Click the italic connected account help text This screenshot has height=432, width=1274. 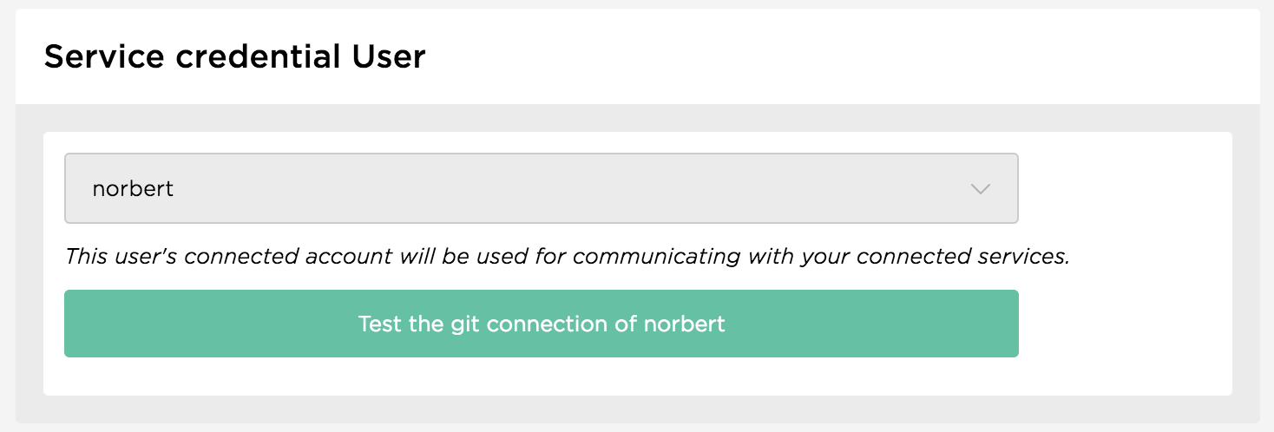pos(567,257)
